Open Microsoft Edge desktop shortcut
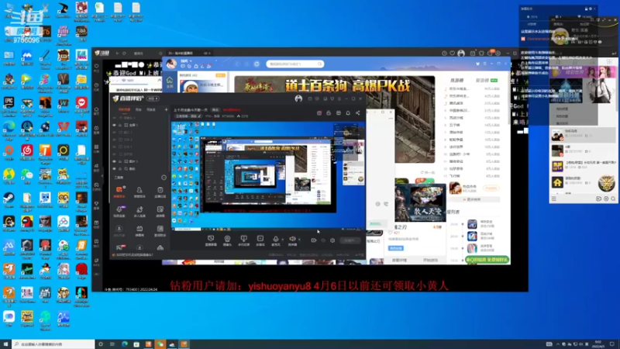 [x=9, y=130]
